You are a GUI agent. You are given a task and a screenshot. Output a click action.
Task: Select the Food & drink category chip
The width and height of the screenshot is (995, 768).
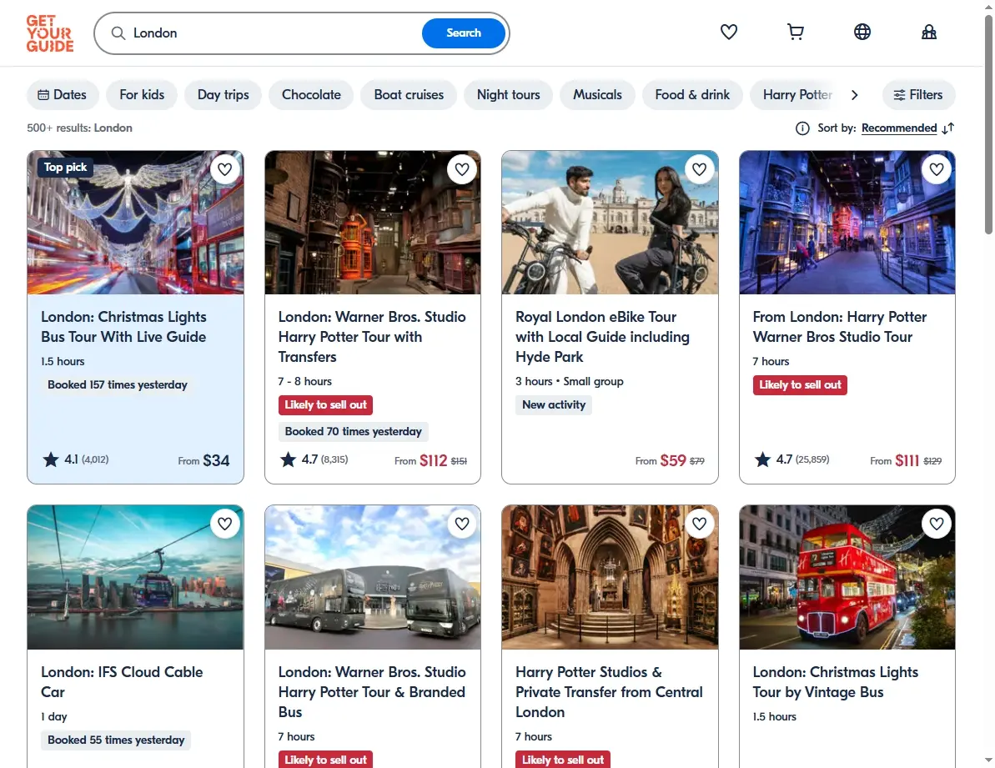coord(692,94)
